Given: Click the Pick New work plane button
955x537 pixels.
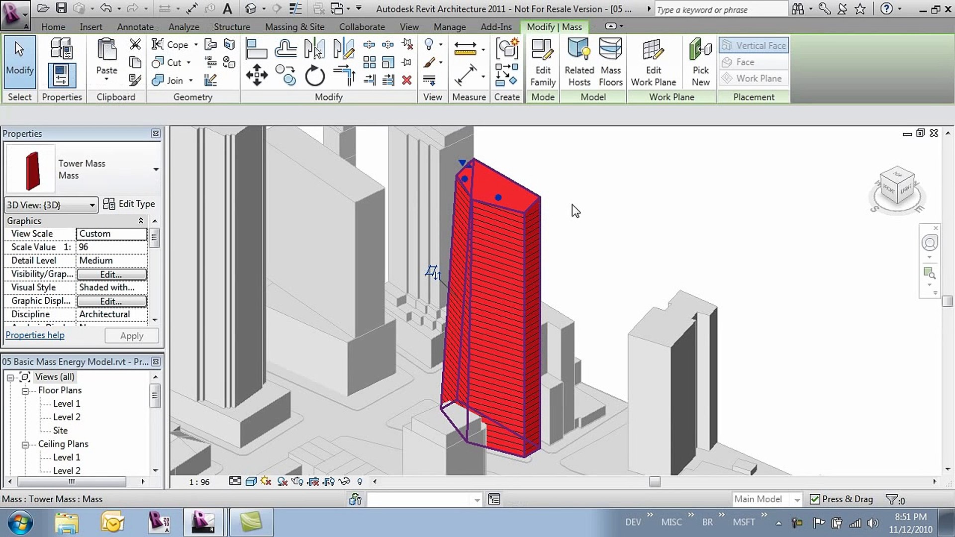Looking at the screenshot, I should point(700,63).
